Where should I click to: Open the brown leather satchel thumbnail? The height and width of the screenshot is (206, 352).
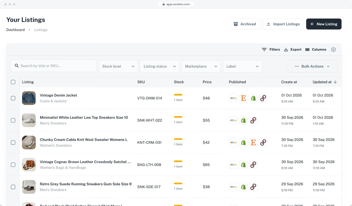pyautogui.click(x=29, y=165)
